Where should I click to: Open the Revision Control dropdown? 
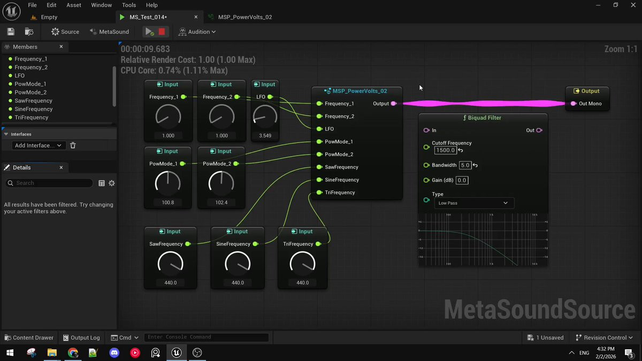coord(604,337)
